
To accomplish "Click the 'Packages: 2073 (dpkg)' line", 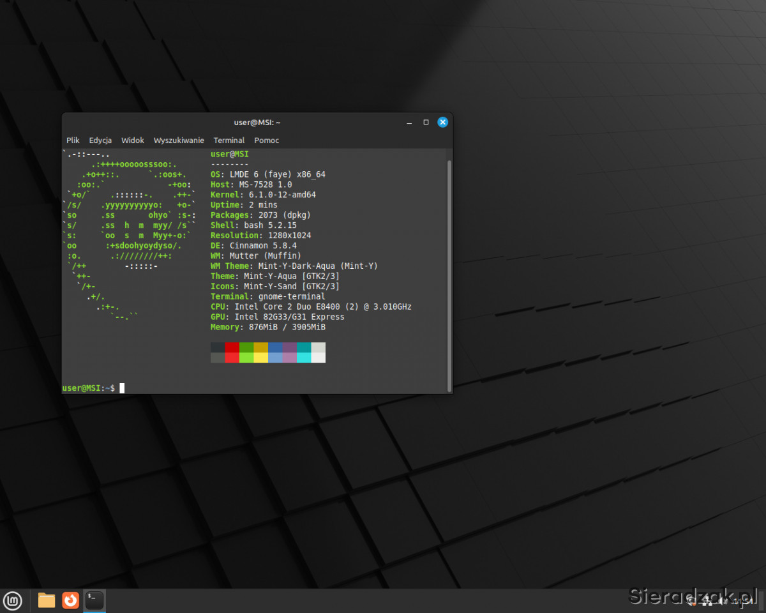I will pyautogui.click(x=261, y=215).
